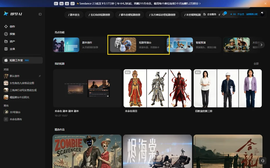The image size is (270, 168).
Task: Click the 资产 folder icon
Action: [6, 41]
